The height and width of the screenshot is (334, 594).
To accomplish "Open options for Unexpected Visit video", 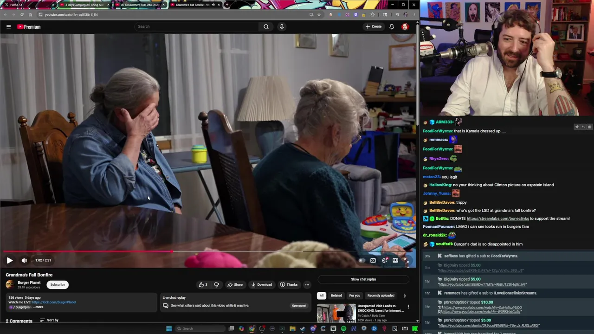I will point(408,307).
